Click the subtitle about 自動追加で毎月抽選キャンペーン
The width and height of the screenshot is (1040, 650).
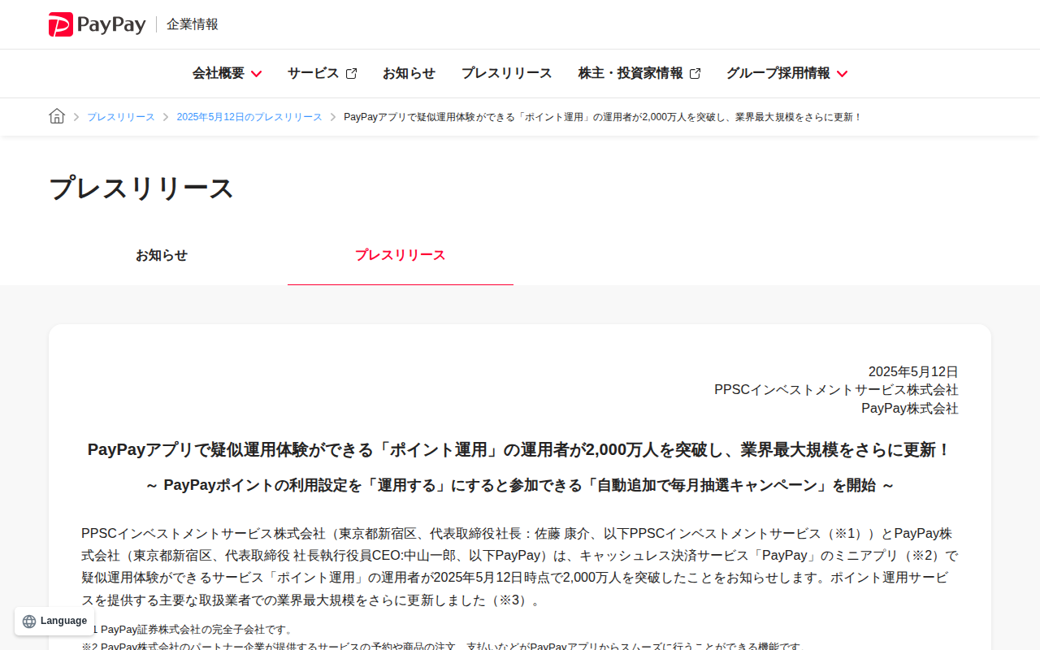tap(520, 485)
